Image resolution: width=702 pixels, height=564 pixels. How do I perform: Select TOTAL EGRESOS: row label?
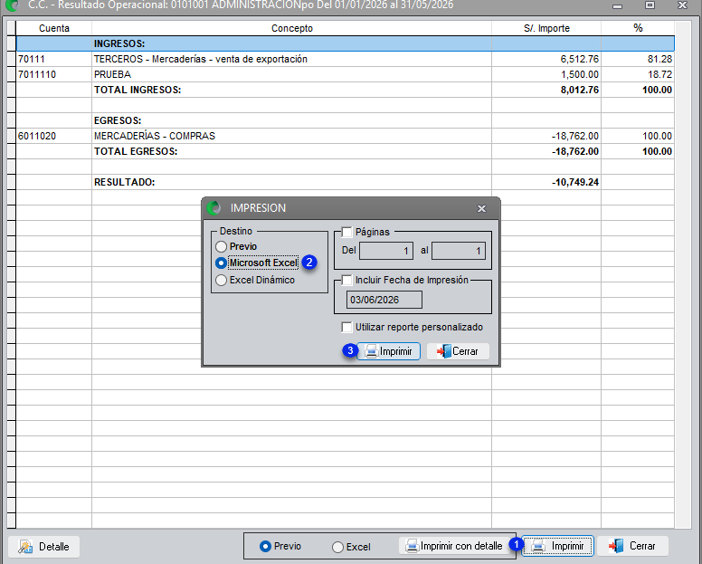(x=136, y=151)
